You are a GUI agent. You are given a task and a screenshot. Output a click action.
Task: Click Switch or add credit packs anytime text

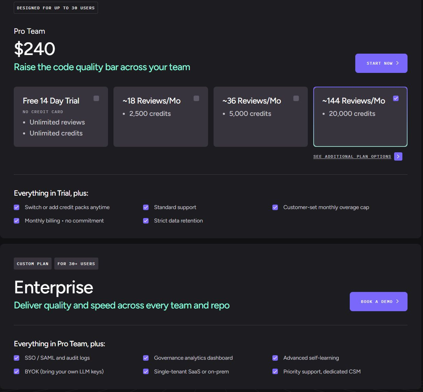(67, 207)
